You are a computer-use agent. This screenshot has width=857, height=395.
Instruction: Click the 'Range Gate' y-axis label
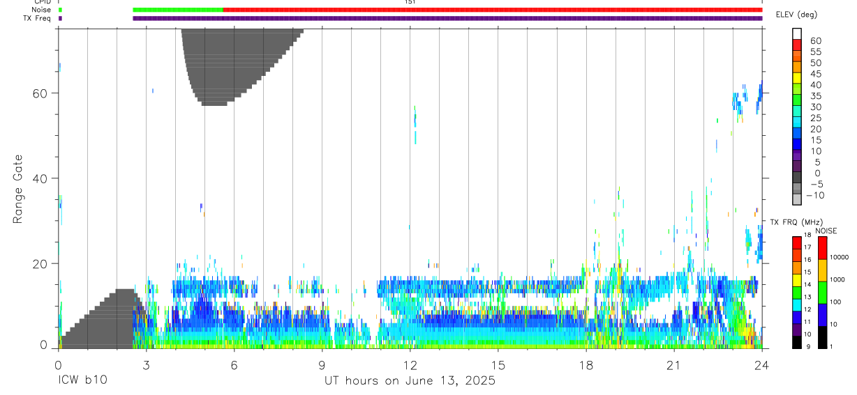[17, 189]
